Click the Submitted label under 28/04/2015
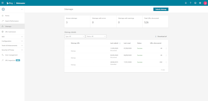208x101 pixels. tap(113, 64)
